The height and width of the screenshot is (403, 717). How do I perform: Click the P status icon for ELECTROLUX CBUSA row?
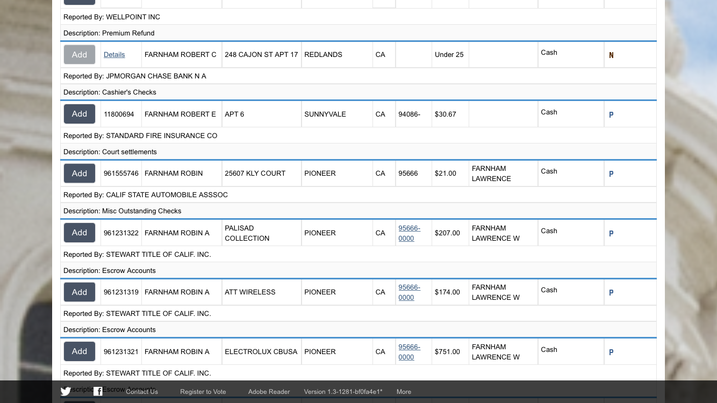click(x=611, y=352)
